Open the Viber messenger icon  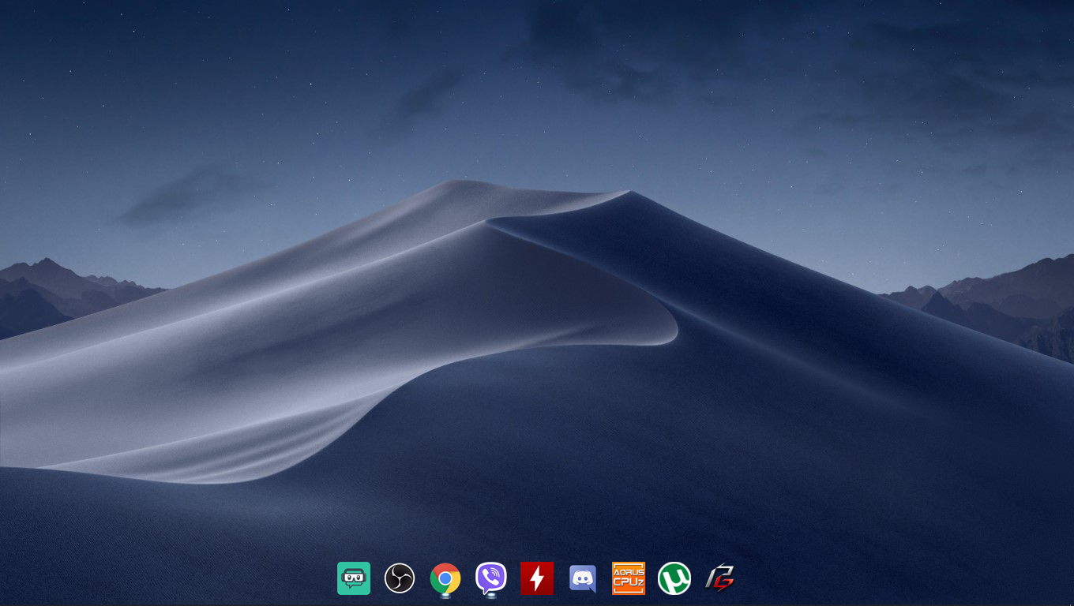pos(490,578)
